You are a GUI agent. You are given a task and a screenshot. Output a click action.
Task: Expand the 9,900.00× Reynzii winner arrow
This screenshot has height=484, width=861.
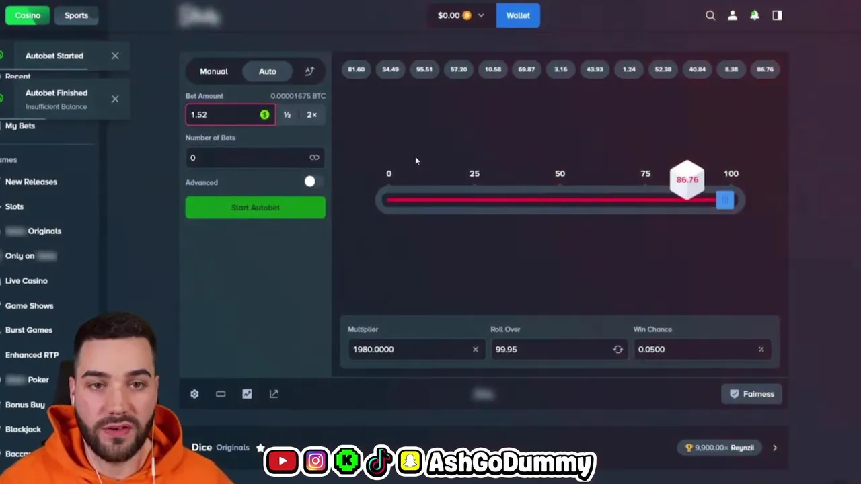pyautogui.click(x=775, y=448)
